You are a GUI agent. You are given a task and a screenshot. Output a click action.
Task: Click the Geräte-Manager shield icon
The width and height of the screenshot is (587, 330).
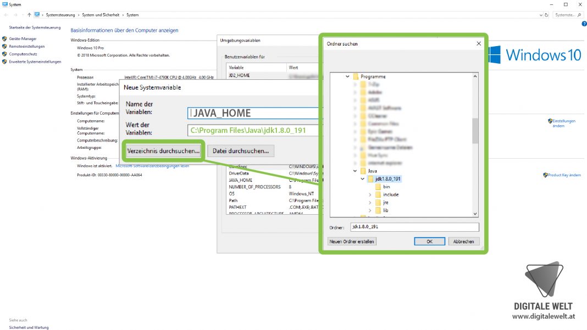coord(5,39)
